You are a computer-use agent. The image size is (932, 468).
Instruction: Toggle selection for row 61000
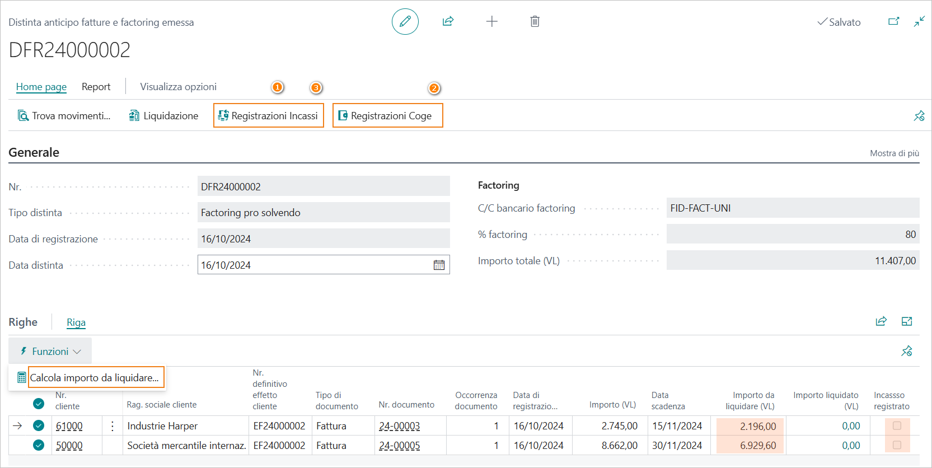[39, 425]
